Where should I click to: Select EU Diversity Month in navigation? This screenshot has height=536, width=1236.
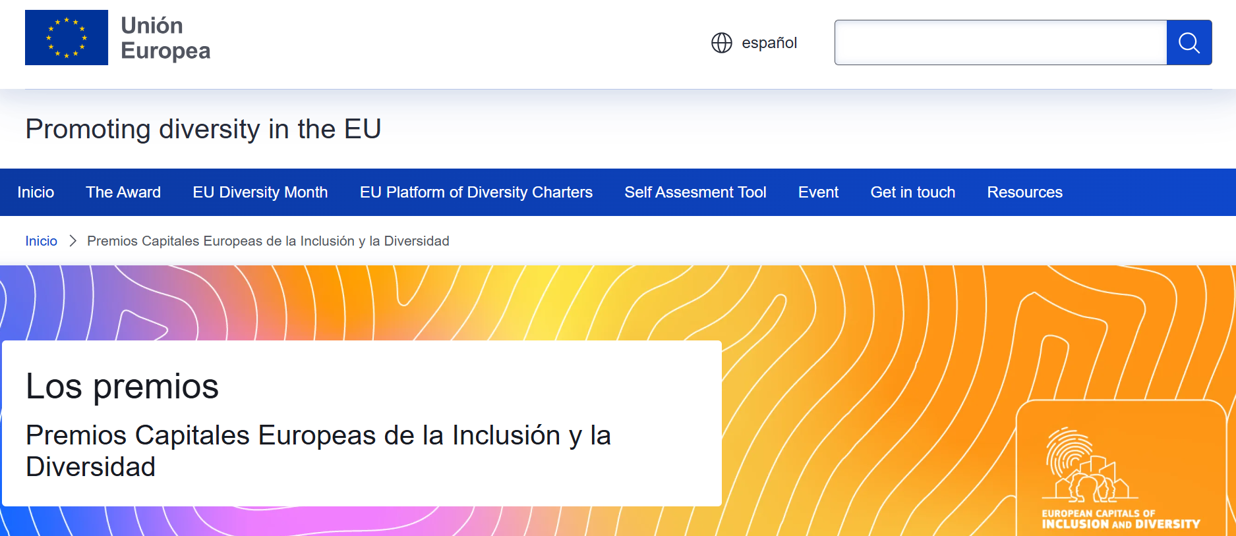(260, 192)
